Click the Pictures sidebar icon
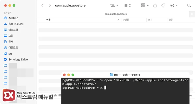 (5, 36)
